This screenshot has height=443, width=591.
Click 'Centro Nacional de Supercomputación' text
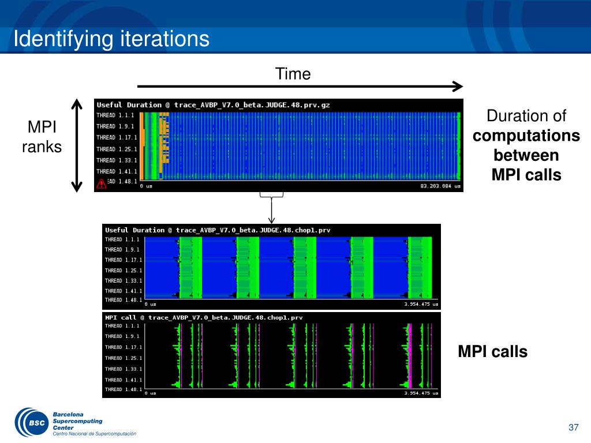pyautogui.click(x=94, y=434)
